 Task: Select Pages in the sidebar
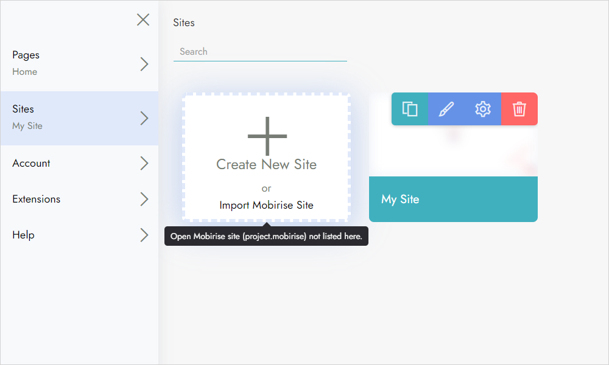(26, 55)
